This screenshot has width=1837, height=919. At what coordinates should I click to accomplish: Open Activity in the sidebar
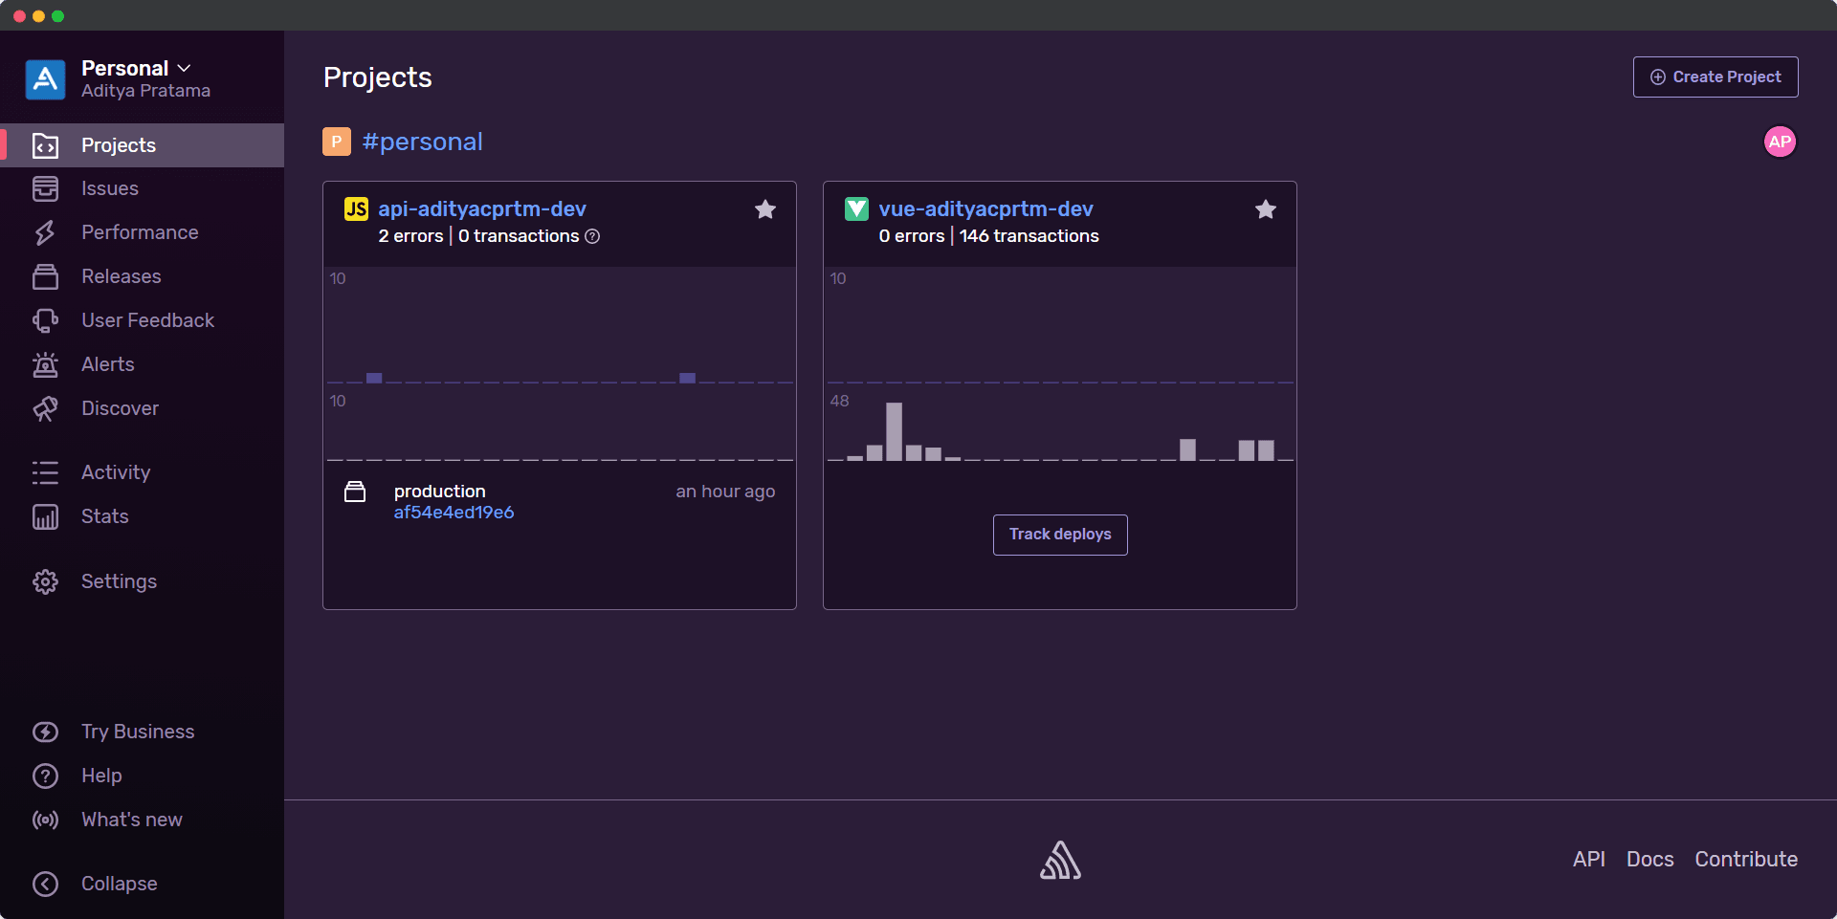click(x=142, y=472)
